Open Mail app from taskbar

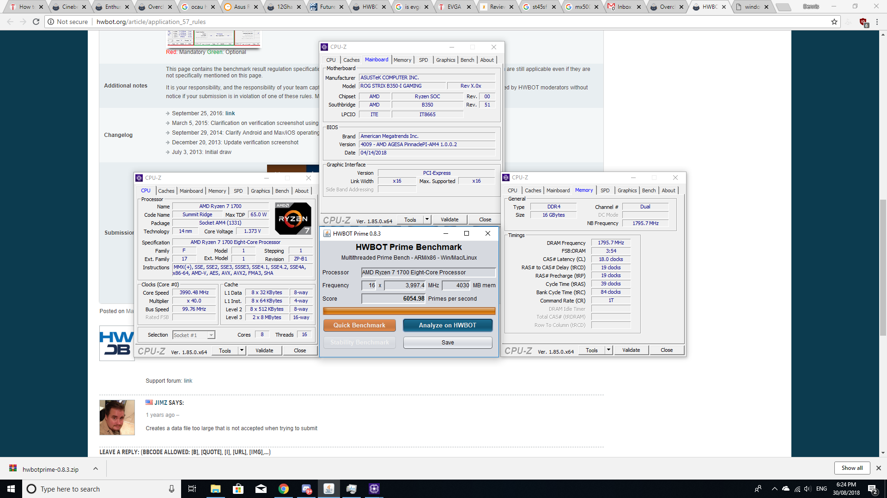[x=261, y=489]
